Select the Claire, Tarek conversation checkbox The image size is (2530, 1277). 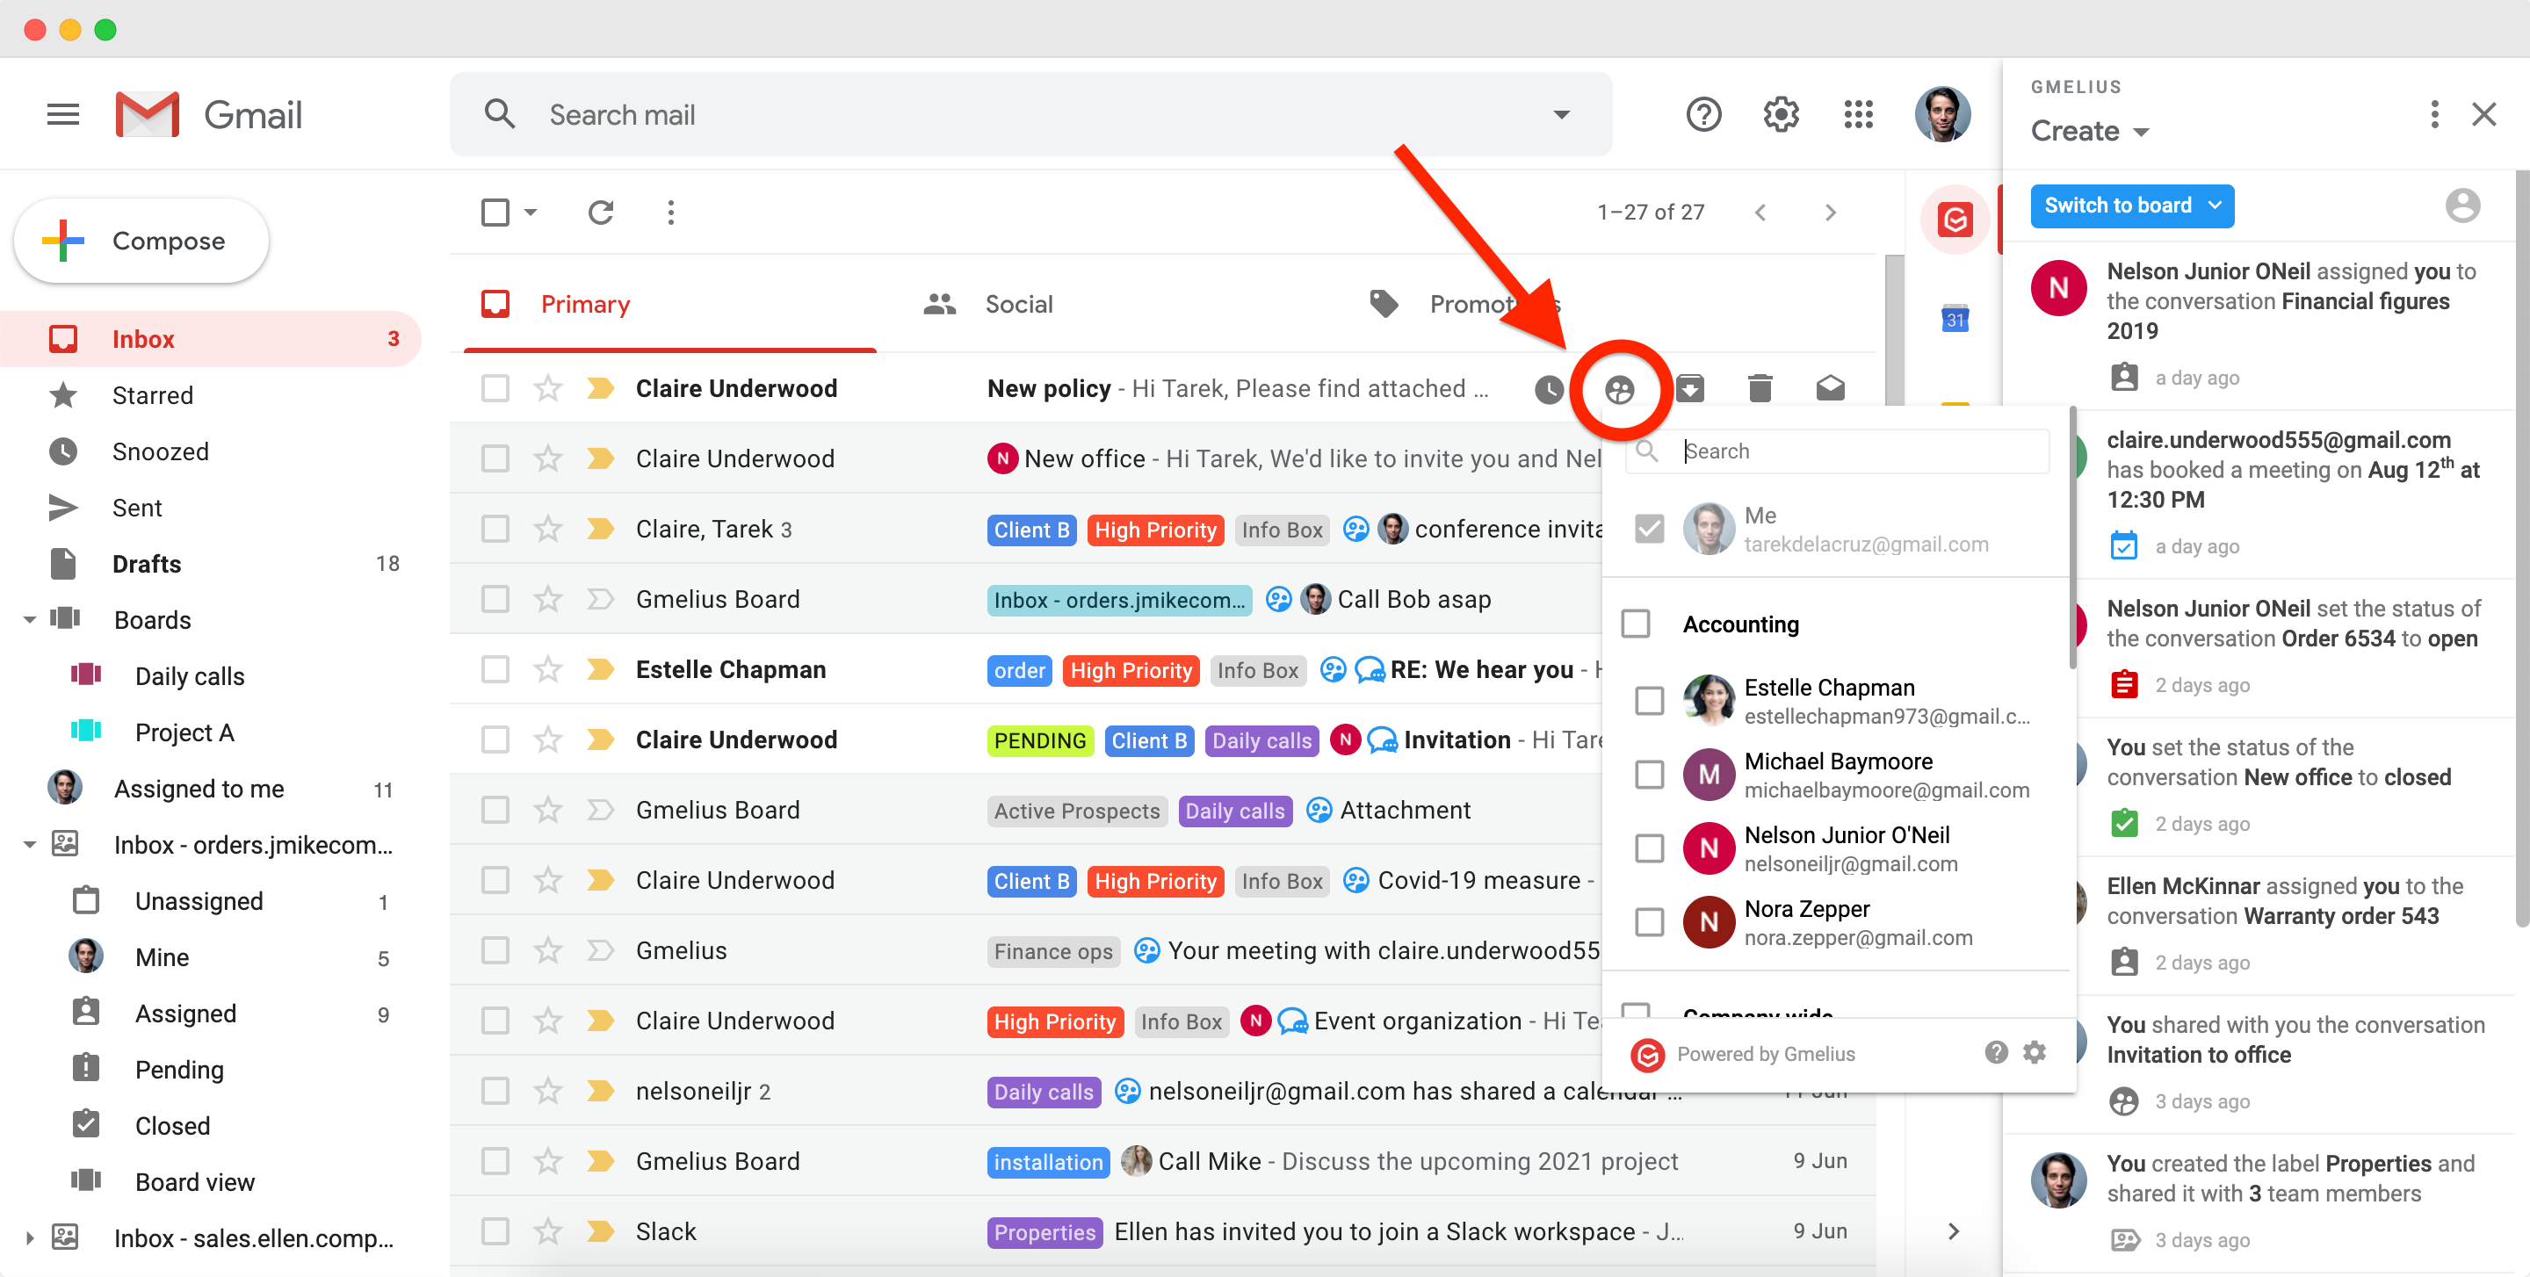click(x=495, y=529)
